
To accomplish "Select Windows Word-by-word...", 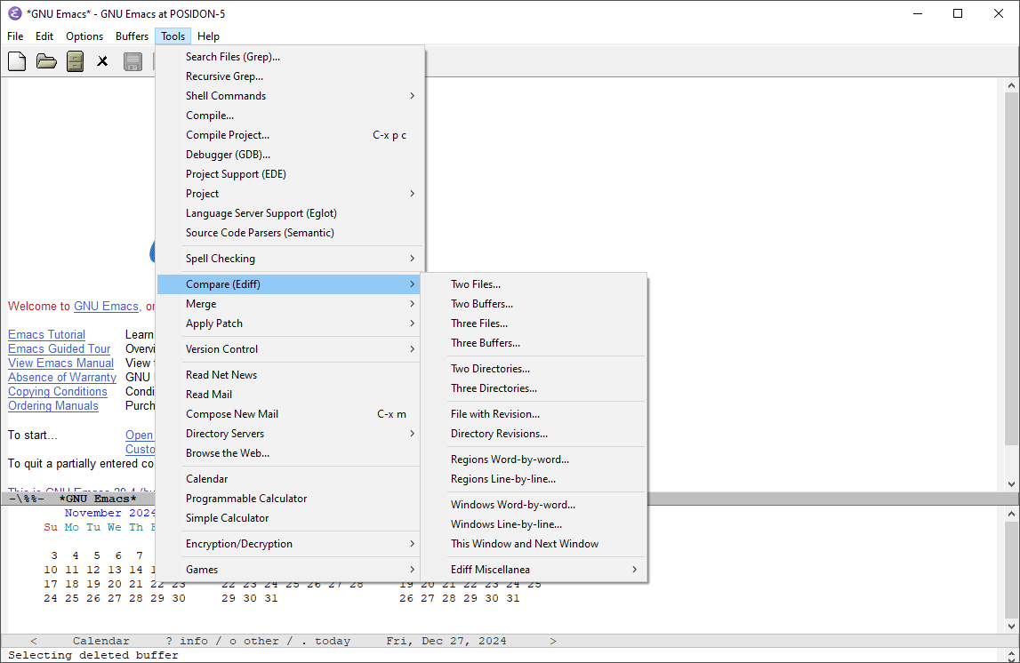I will click(x=534, y=505).
